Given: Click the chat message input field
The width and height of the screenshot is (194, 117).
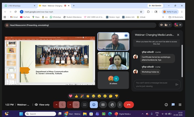Looking at the screenshot, I should 157,84.
